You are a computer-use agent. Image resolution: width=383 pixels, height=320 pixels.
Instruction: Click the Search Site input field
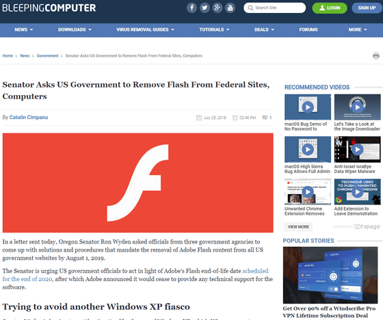pyautogui.click(x=274, y=8)
